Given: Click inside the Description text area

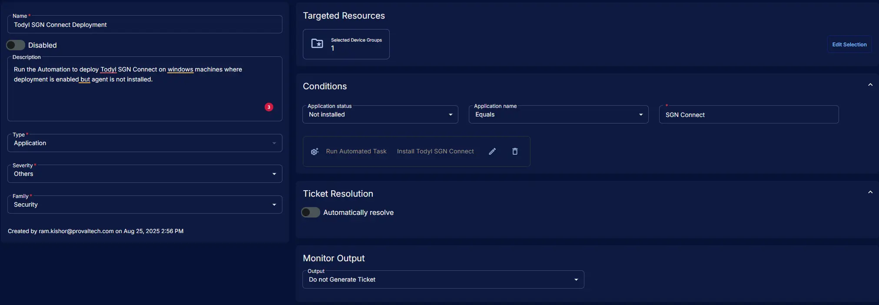Looking at the screenshot, I should point(145,93).
